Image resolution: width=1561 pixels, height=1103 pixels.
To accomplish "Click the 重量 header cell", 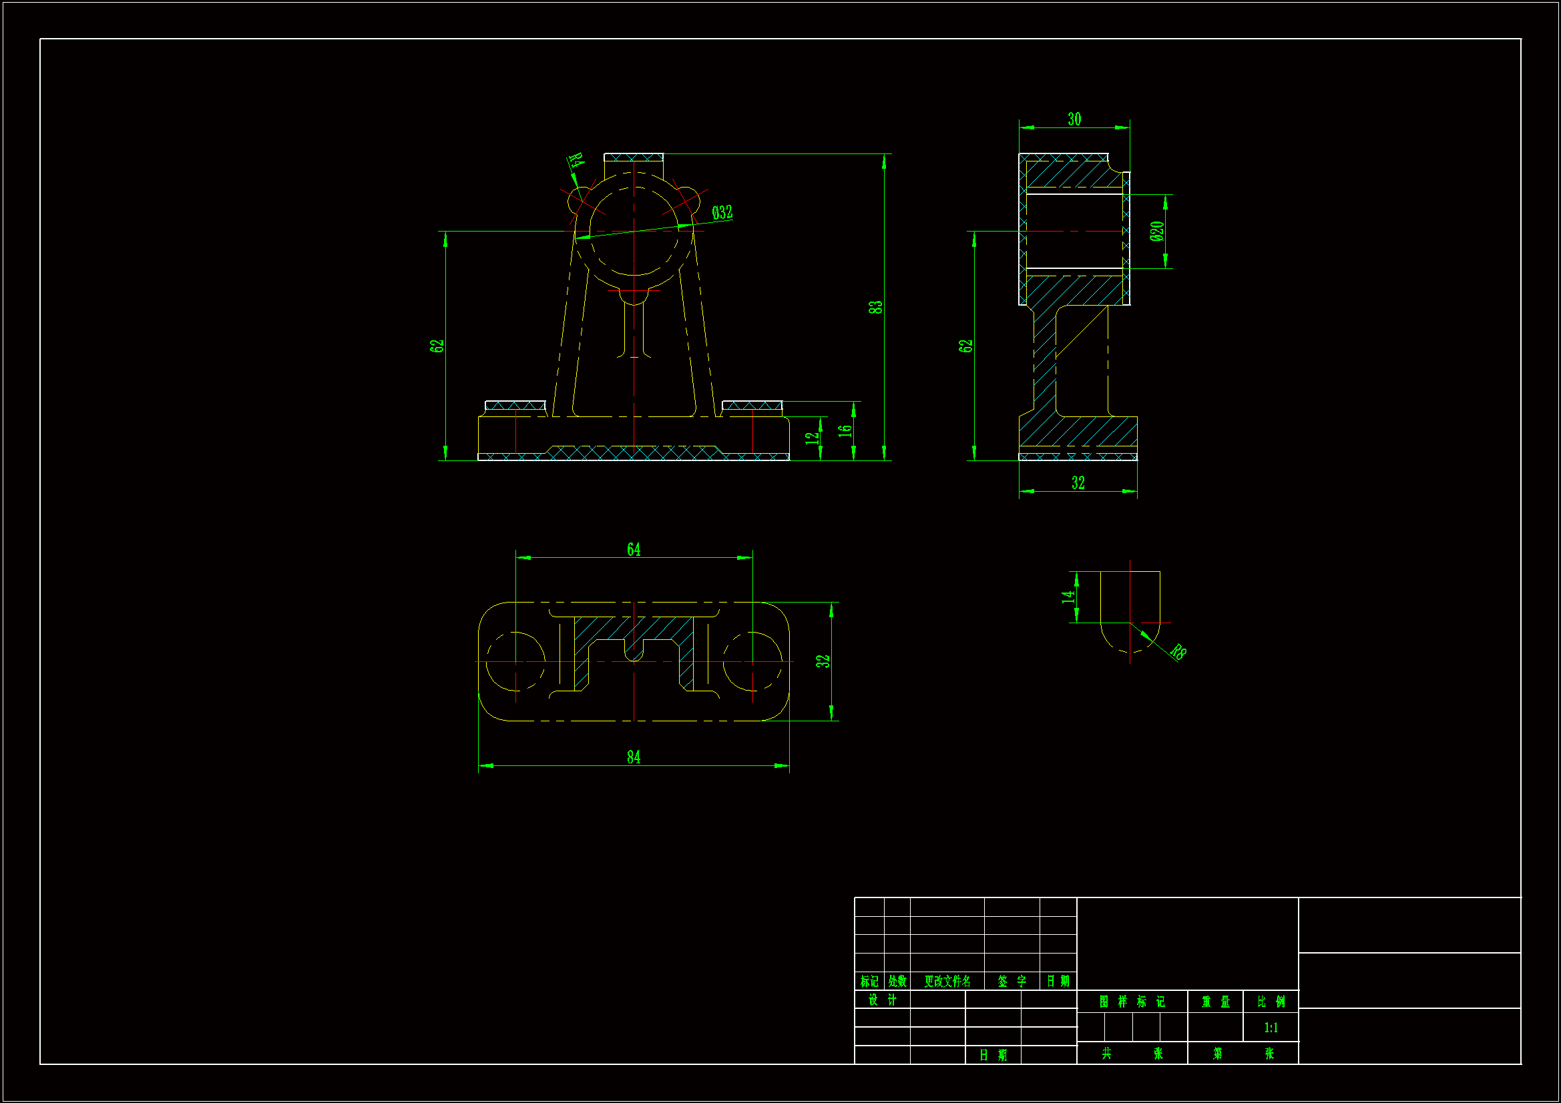I will click(x=1216, y=1002).
